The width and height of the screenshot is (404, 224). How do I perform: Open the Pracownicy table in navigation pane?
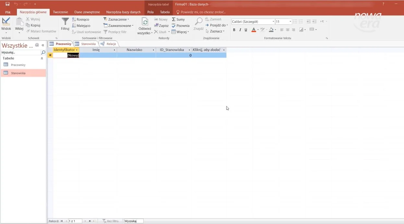pyautogui.click(x=18, y=65)
